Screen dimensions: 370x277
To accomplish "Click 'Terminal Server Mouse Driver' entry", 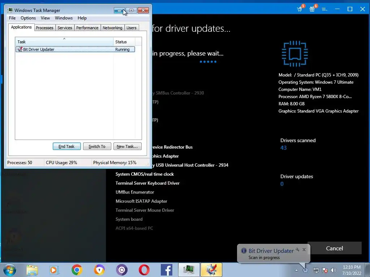I will click(x=145, y=210).
